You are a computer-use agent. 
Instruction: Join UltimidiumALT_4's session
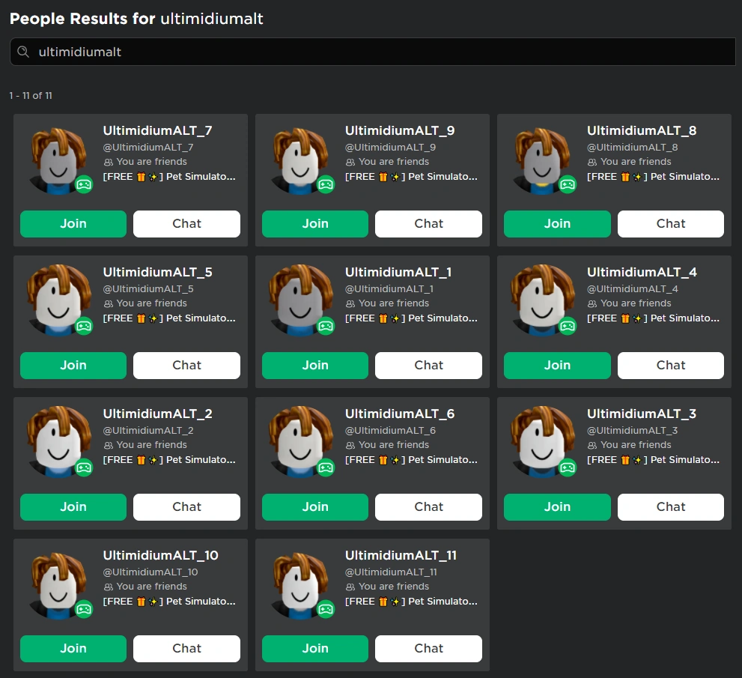pos(557,365)
